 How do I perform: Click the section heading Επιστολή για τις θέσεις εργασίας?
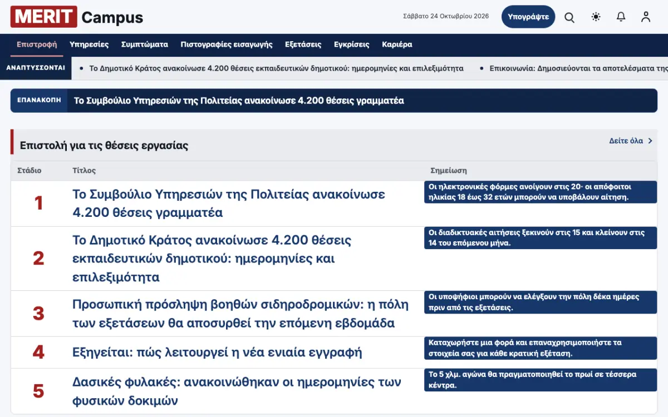point(104,146)
